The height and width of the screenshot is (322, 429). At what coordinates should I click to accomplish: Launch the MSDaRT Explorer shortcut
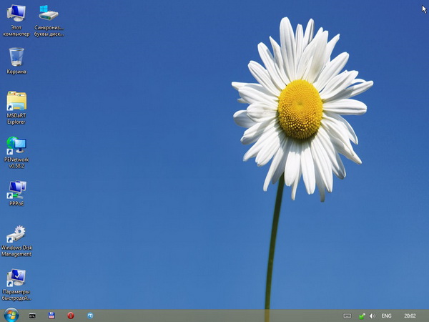[x=16, y=102]
